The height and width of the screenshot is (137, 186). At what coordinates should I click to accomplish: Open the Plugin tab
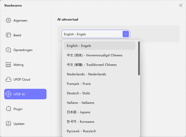(x=25, y=109)
